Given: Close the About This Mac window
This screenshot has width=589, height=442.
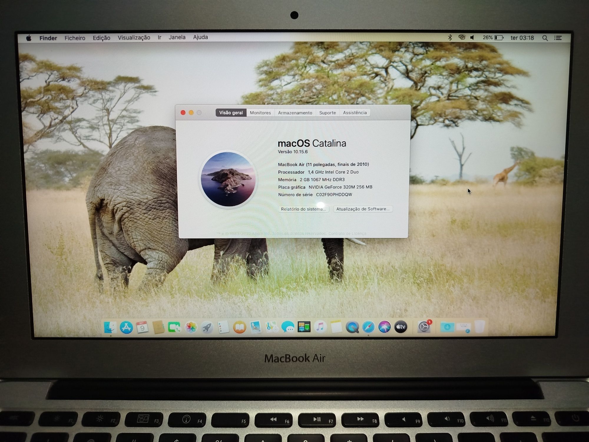Looking at the screenshot, I should point(183,113).
